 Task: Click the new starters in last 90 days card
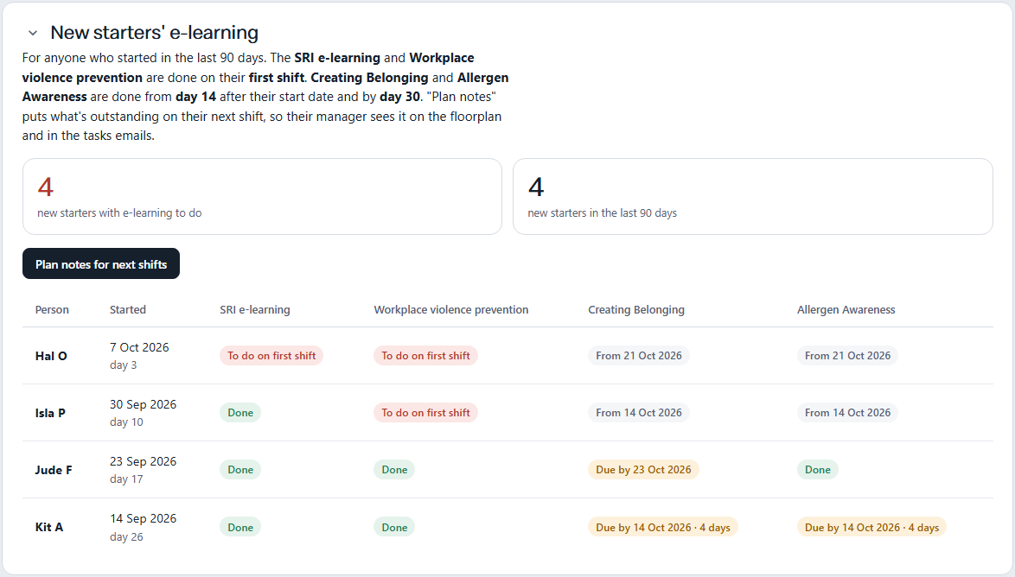coord(753,197)
